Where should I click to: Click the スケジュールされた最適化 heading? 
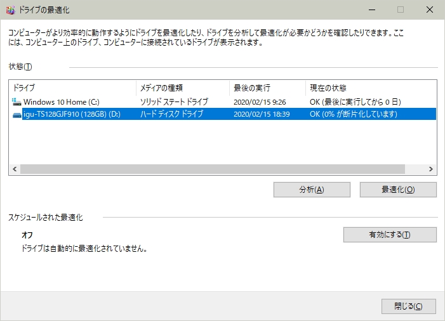pyautogui.click(x=46, y=218)
